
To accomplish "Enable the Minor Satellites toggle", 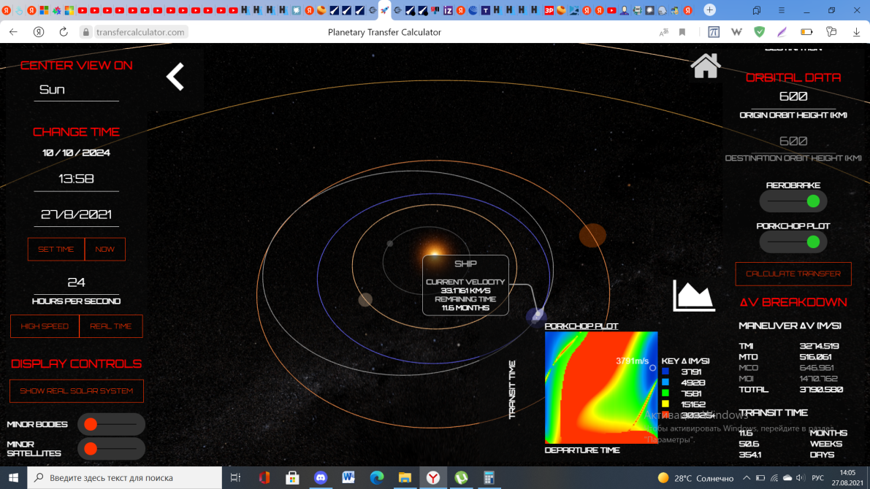I will 111,448.
